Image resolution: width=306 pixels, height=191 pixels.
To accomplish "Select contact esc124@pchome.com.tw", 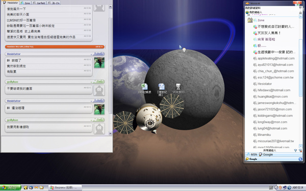I will (x=273, y=77).
